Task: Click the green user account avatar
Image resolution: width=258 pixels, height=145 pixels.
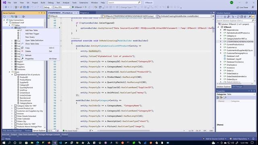Action: click(x=232, y=3)
